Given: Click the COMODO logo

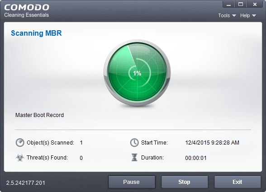Looking at the screenshot, I should [27, 7].
